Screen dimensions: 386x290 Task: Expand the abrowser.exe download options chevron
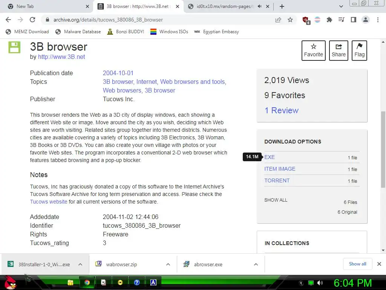256,264
